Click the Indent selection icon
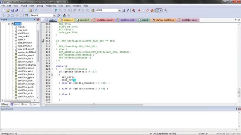 (x=75, y=10)
